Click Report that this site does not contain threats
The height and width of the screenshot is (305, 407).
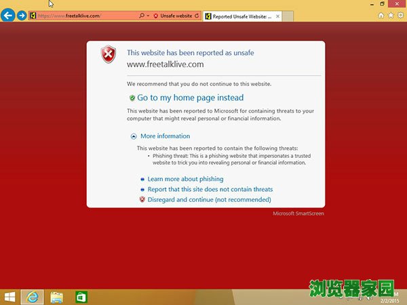pyautogui.click(x=210, y=189)
